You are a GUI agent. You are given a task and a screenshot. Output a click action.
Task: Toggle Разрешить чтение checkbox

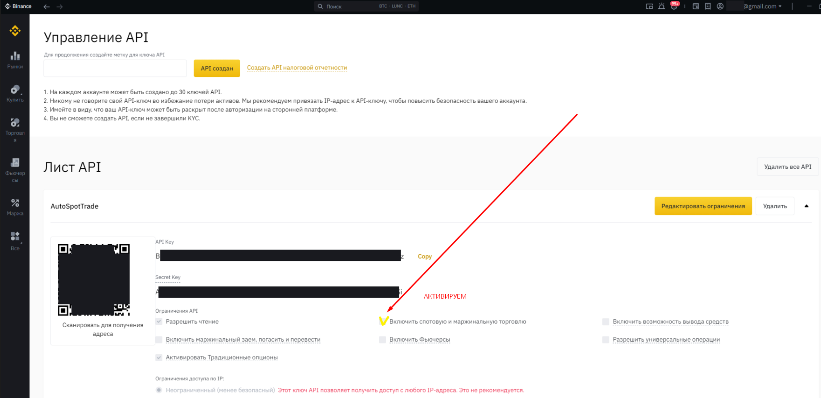[159, 321]
